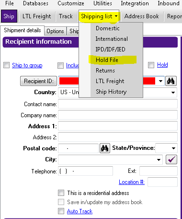Image resolution: width=182 pixels, height=219 pixels.
Task: Enable the Auto Track checkbox
Action: point(61,211)
